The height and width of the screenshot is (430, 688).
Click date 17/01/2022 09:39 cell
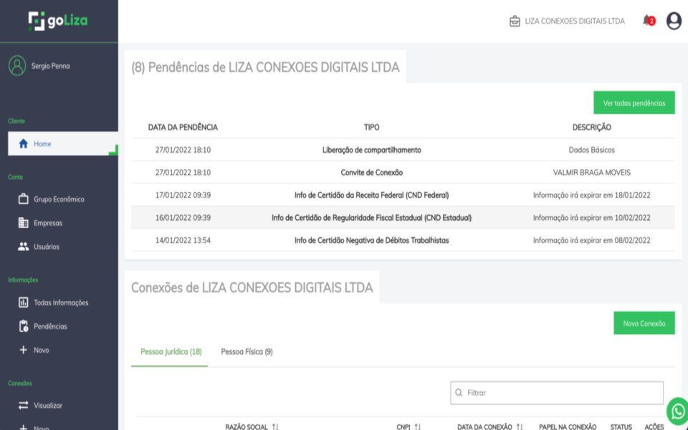183,195
